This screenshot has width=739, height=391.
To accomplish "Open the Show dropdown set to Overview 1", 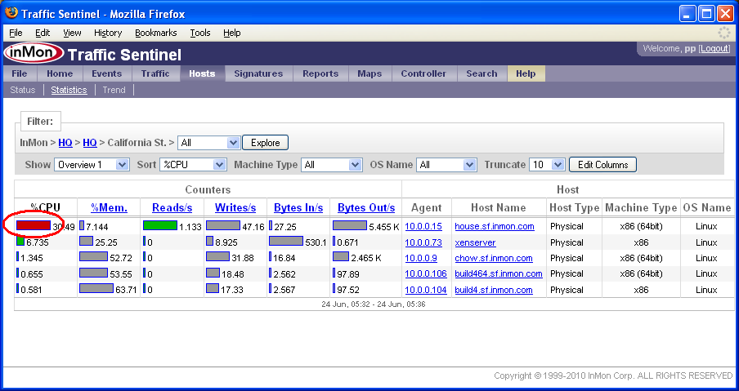I will coord(92,165).
